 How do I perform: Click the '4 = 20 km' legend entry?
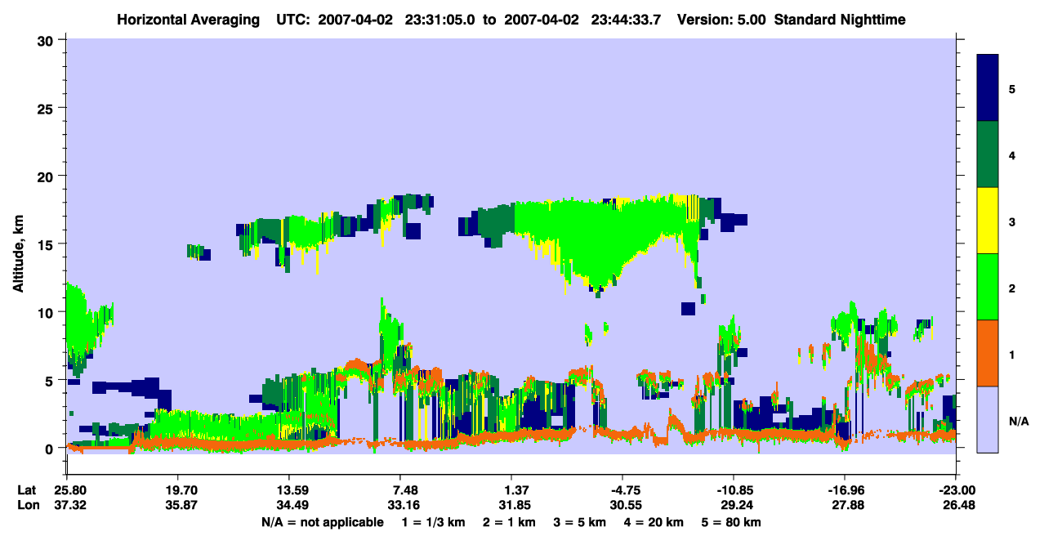coord(655,522)
